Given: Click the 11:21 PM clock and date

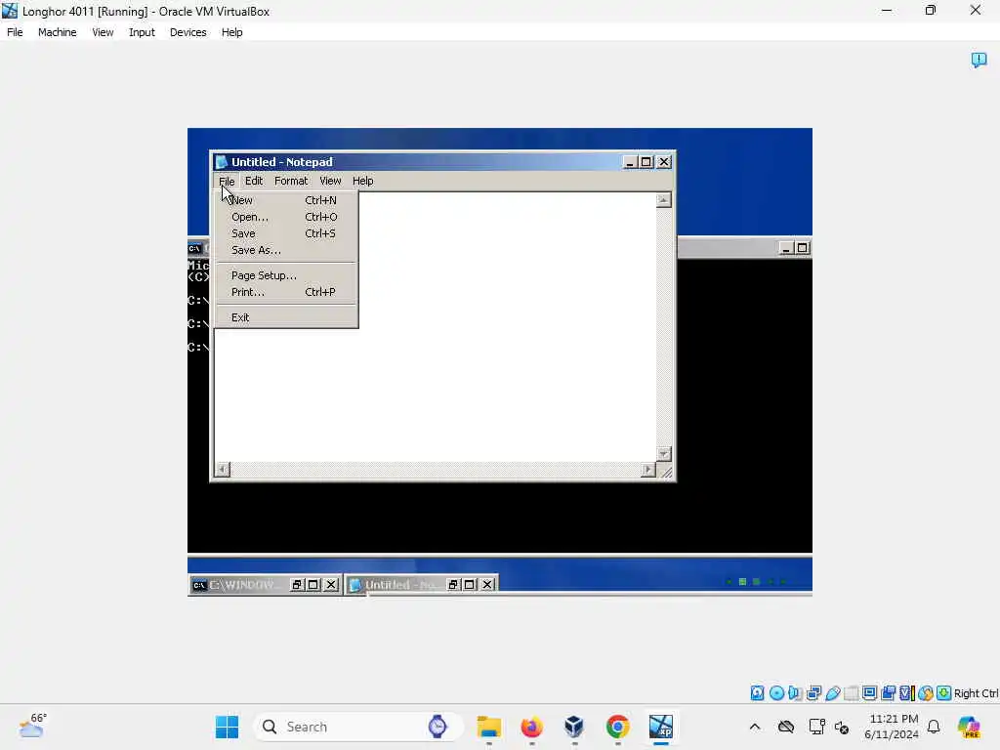Looking at the screenshot, I should tap(893, 727).
